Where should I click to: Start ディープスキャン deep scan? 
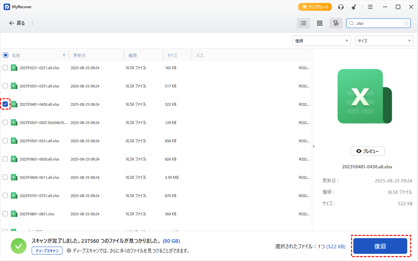point(47,251)
